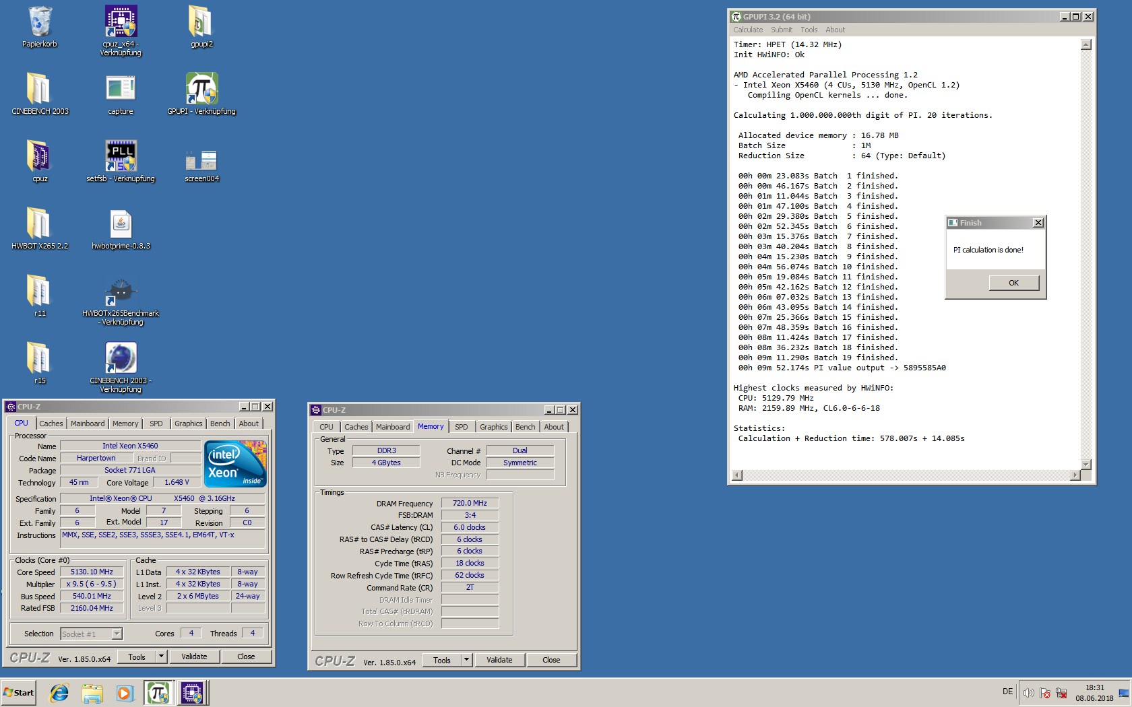Click the Tools button in left CPU-Z window

pyautogui.click(x=137, y=656)
